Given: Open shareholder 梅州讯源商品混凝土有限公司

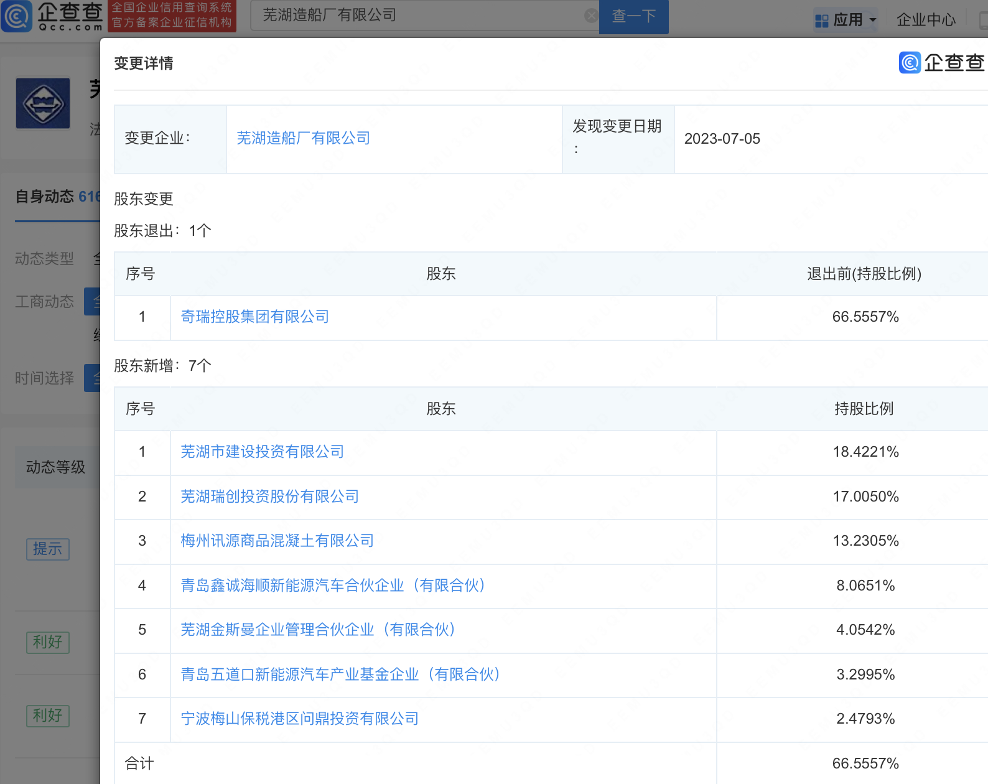Looking at the screenshot, I should [277, 541].
